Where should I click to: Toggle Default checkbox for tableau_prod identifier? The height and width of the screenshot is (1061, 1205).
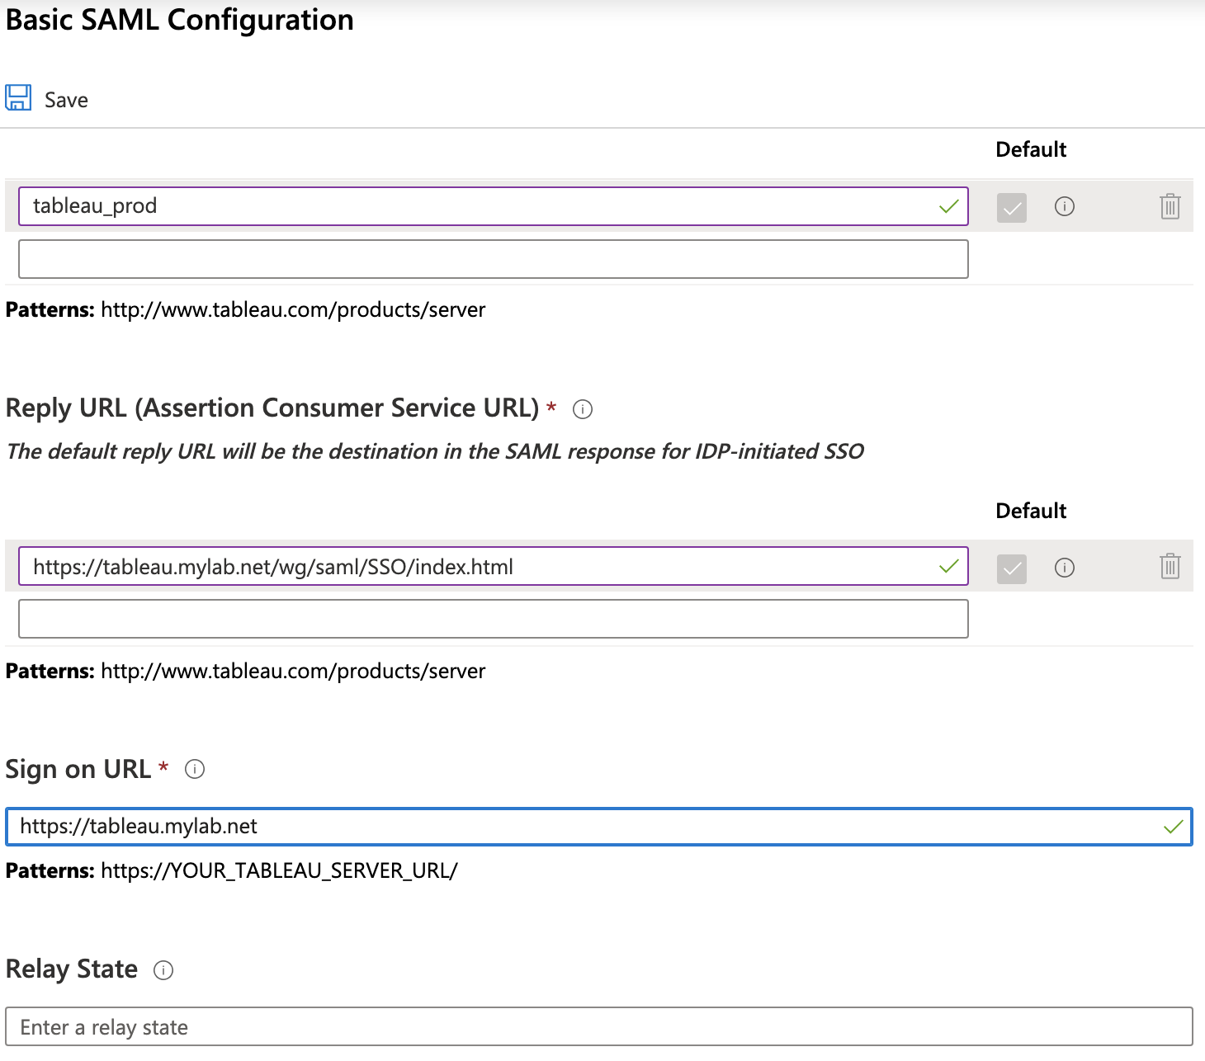1011,207
